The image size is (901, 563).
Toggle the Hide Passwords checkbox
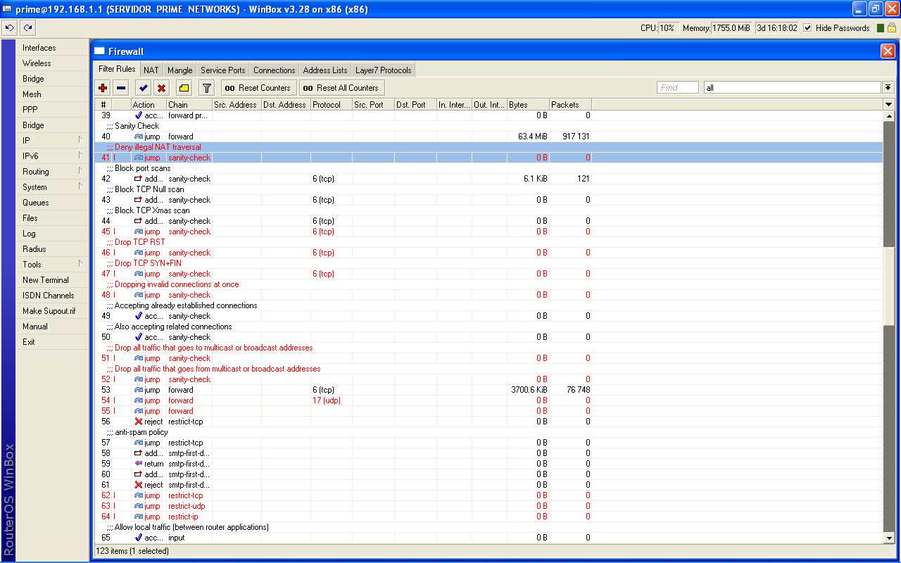coord(807,28)
